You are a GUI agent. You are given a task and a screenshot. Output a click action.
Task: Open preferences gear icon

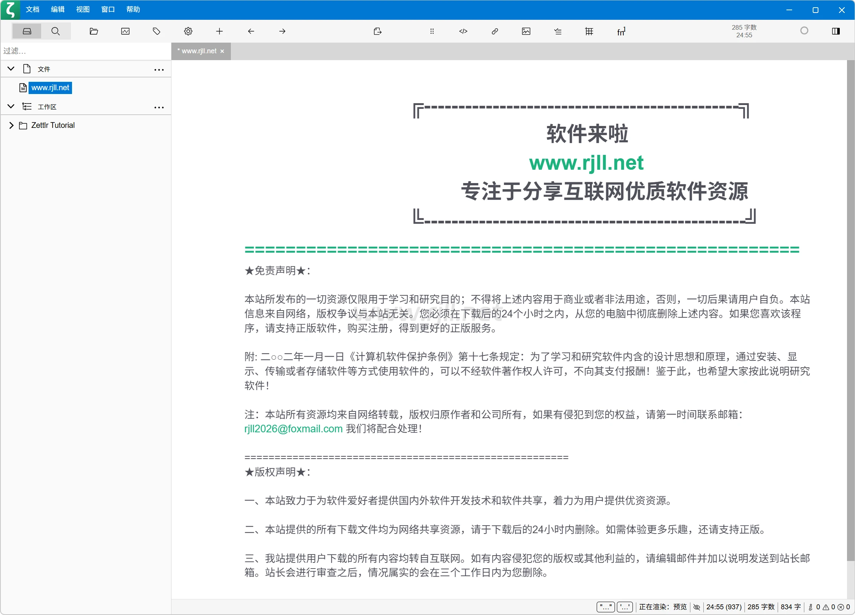tap(188, 31)
